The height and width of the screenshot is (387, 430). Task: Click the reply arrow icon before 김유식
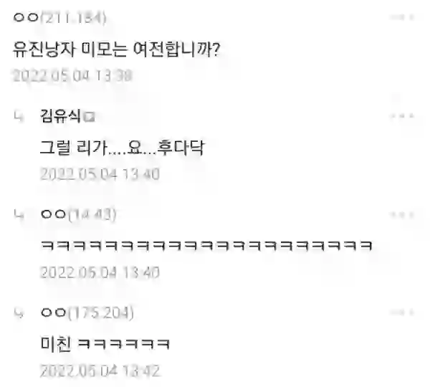[x=19, y=117]
